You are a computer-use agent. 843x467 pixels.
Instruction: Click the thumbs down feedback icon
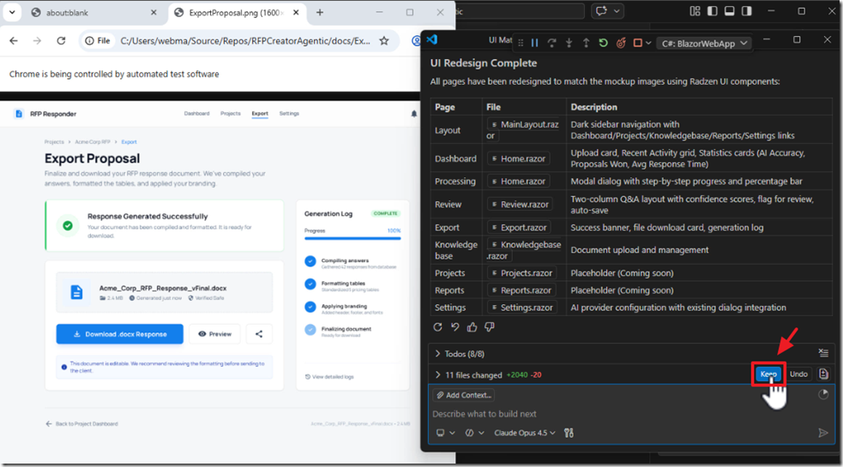(x=490, y=327)
